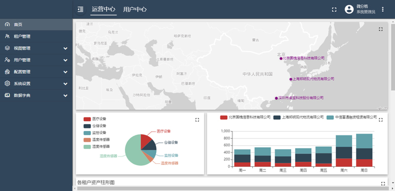Click the fullscreen icon in top header
This screenshot has width=395, height=191.
coord(334,9)
